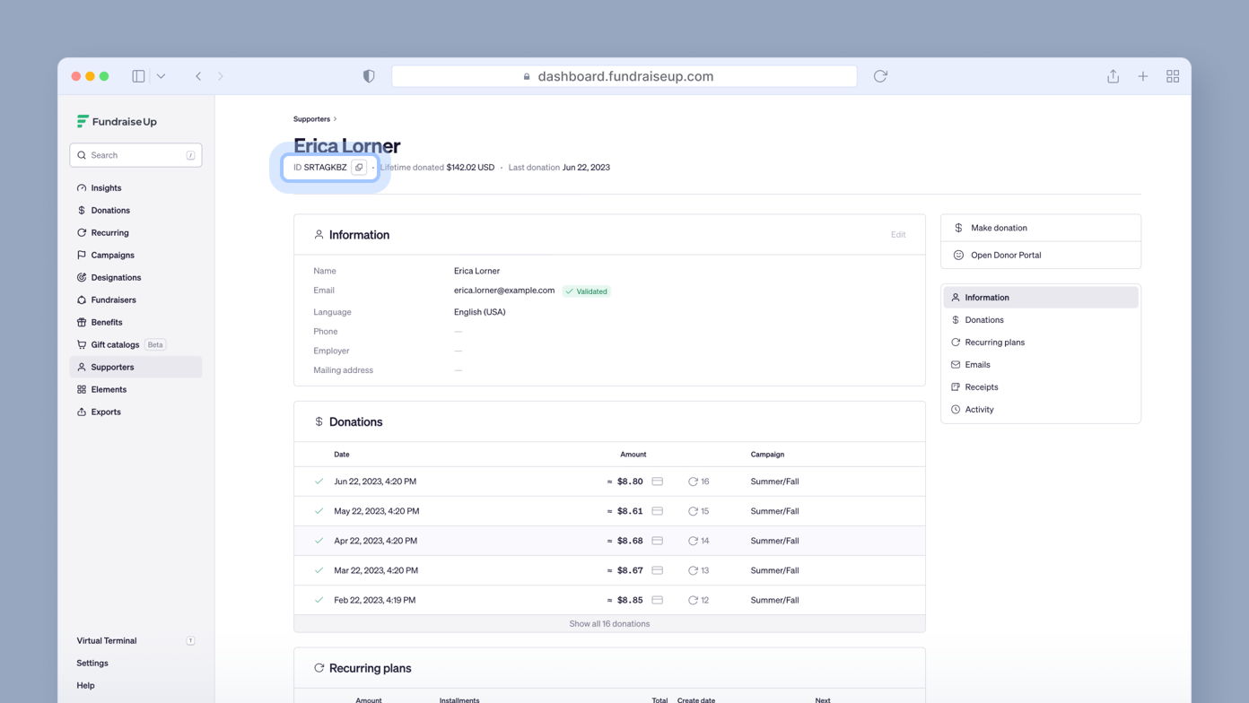Open the Apr 22, 2023 donation row
Screen dimensions: 1249x703
[609, 541]
